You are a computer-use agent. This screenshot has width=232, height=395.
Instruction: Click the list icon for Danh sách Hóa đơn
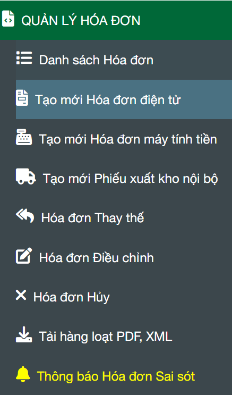[x=24, y=58]
